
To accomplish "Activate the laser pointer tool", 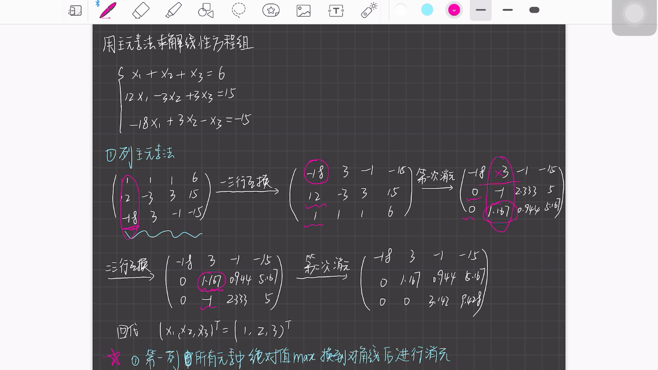I will (369, 11).
